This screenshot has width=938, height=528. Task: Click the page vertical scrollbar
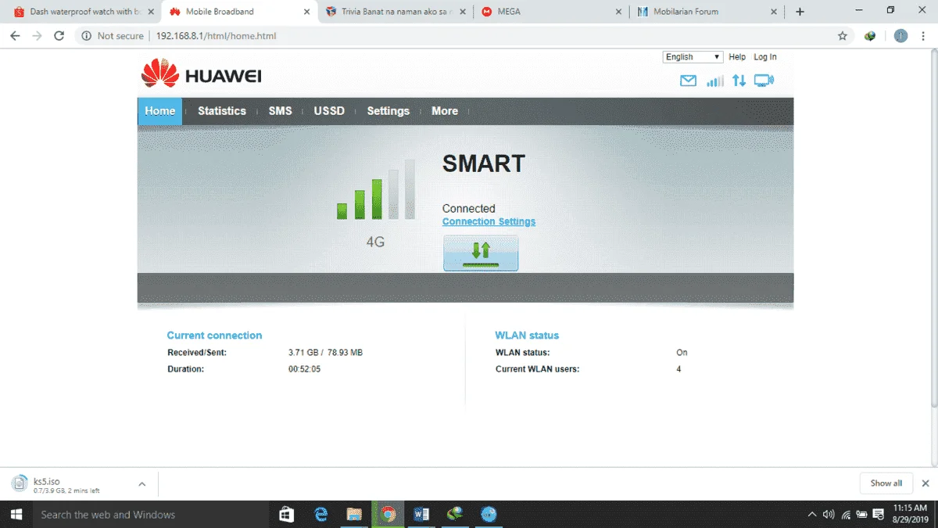(x=933, y=228)
